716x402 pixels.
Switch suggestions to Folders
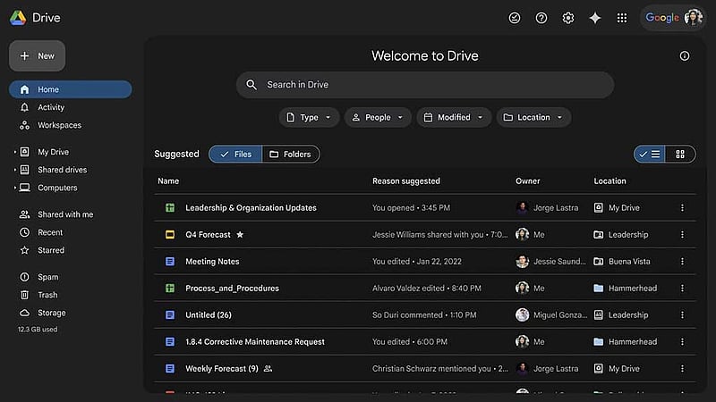[x=291, y=155]
